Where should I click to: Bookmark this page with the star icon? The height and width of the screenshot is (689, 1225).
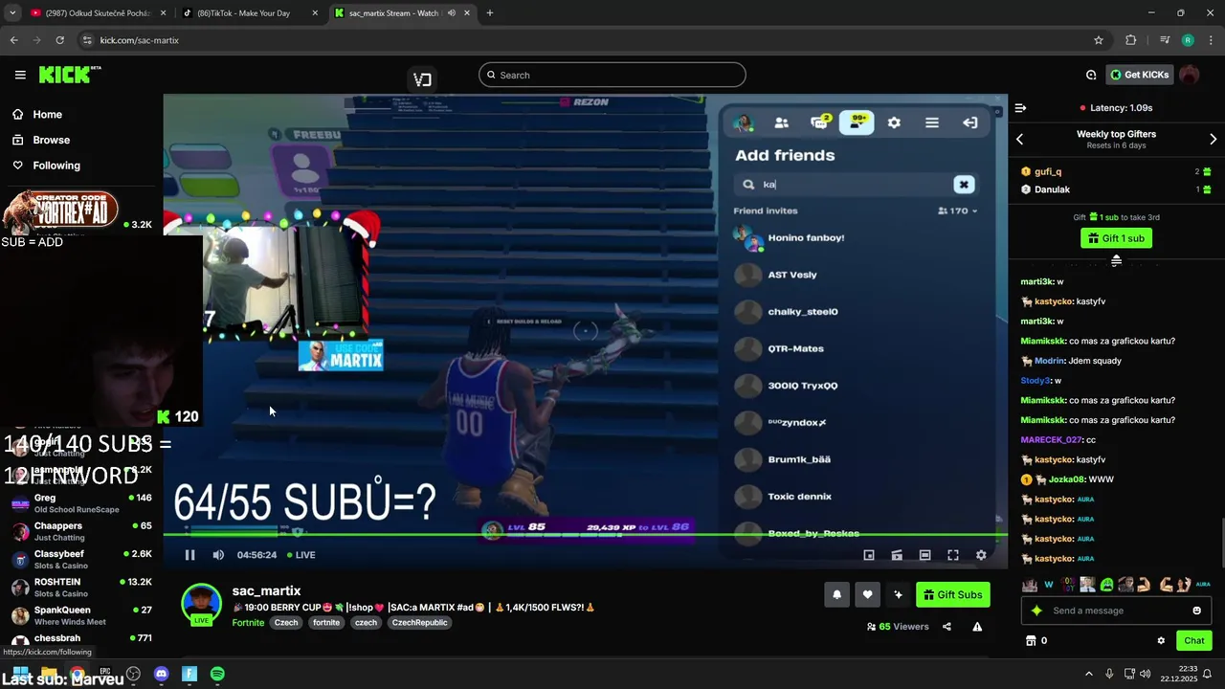(1099, 40)
